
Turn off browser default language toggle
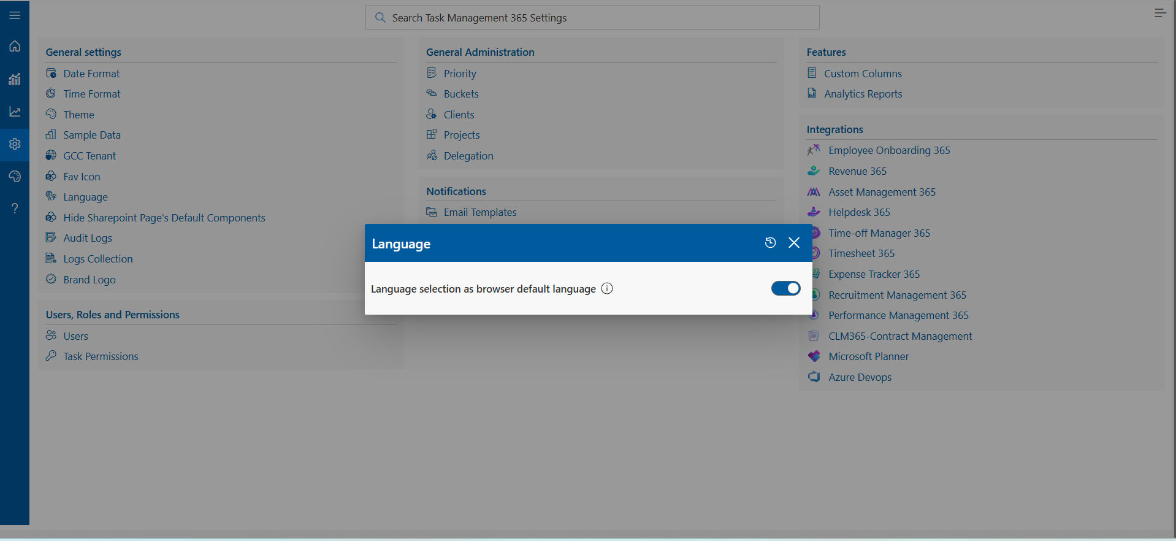[786, 288]
